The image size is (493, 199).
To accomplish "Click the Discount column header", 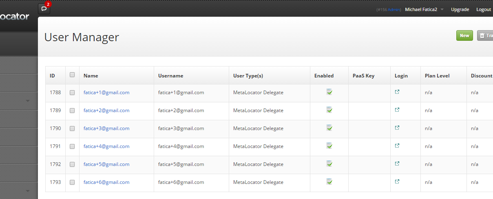I will pos(482,76).
